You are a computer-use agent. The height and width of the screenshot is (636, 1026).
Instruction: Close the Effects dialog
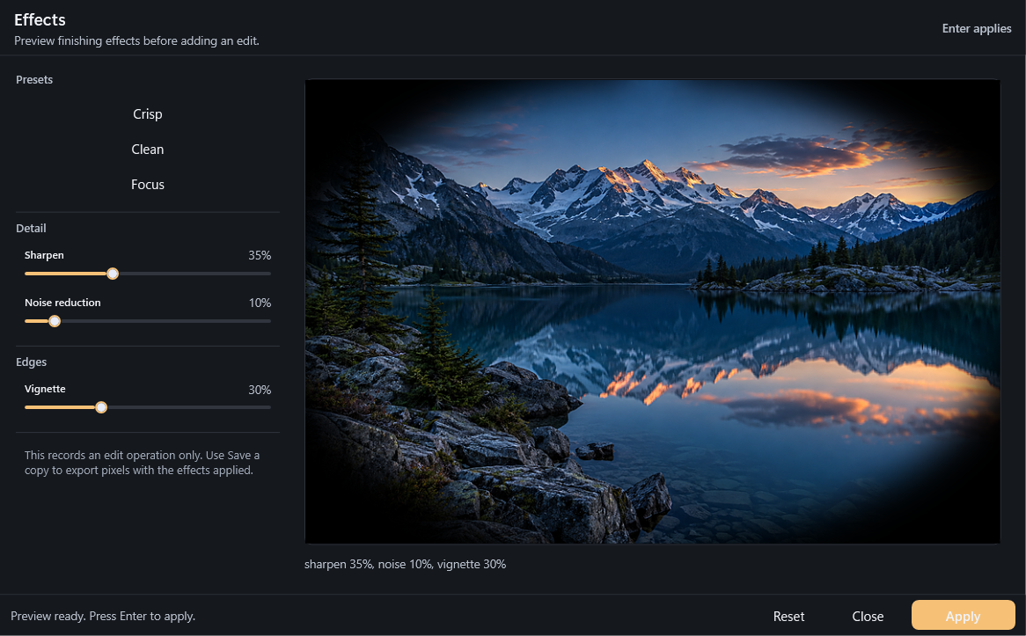(x=868, y=617)
